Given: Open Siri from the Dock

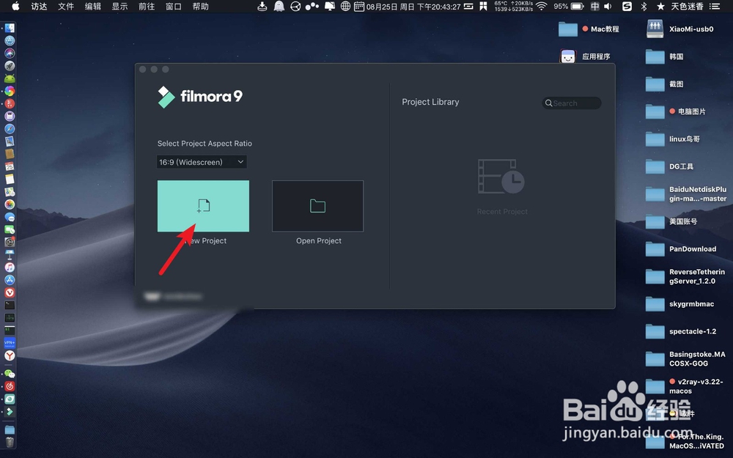Looking at the screenshot, I should coord(10,53).
